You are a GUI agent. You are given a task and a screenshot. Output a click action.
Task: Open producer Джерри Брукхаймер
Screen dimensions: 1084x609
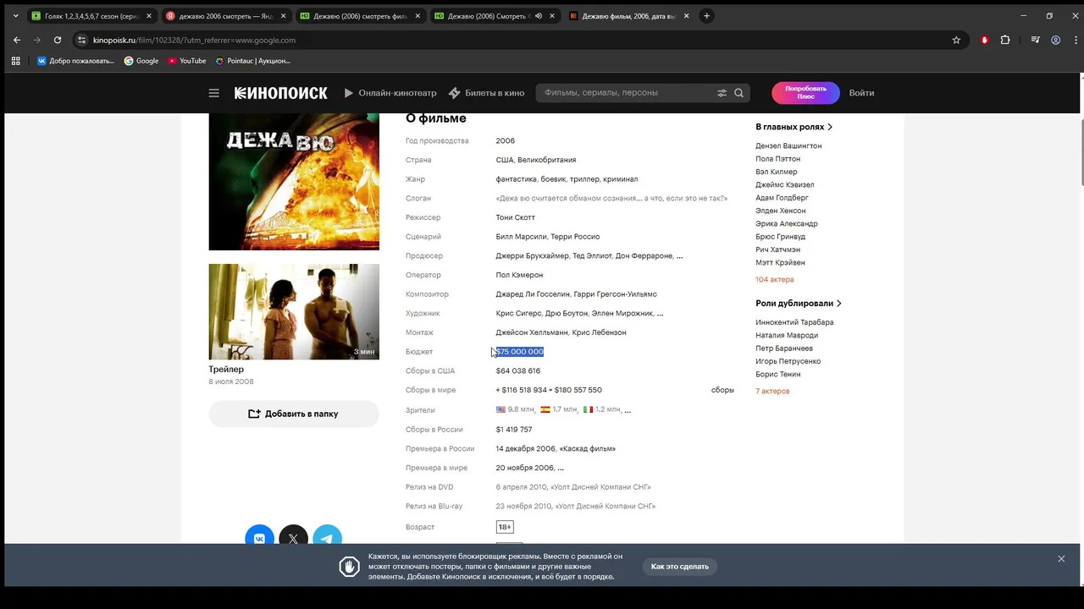(532, 256)
